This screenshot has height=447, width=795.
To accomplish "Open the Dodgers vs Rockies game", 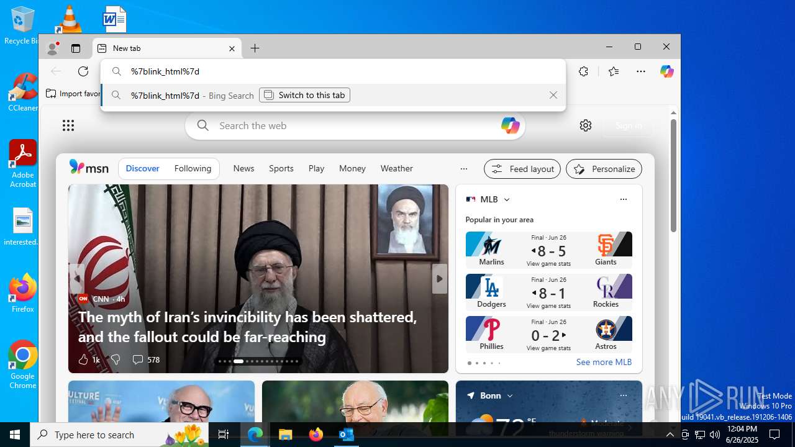I will click(x=549, y=292).
